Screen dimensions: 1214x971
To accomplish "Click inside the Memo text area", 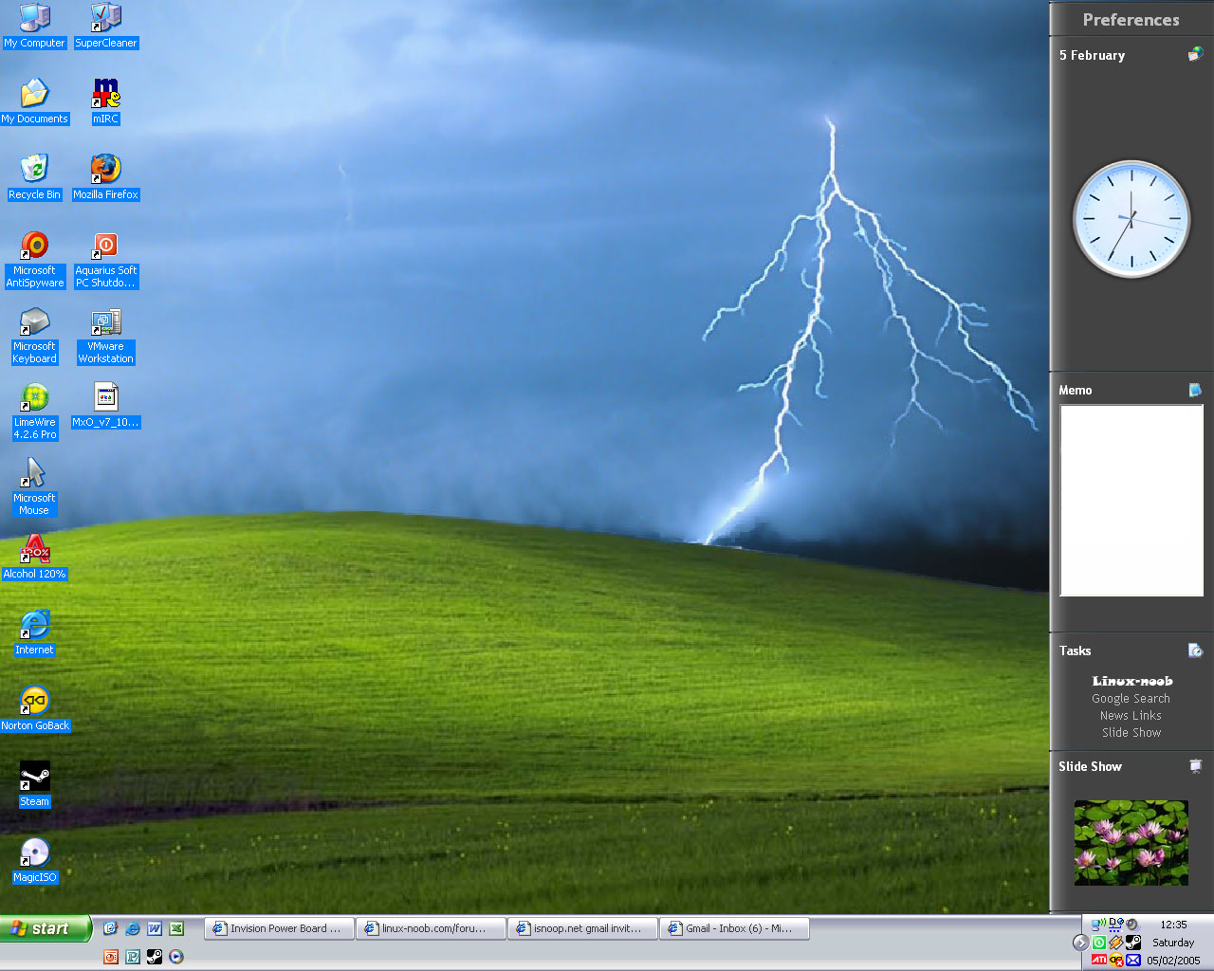I will click(x=1131, y=501).
